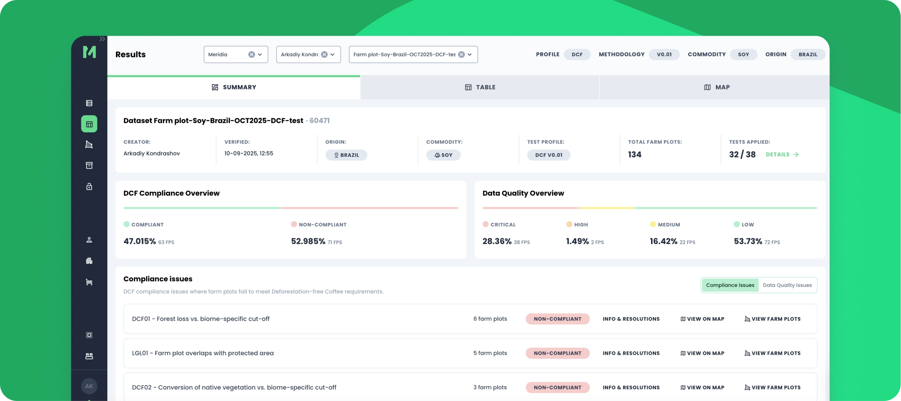The width and height of the screenshot is (901, 401).
Task: Click the DCF02 native vegetation issue row
Action: 470,387
